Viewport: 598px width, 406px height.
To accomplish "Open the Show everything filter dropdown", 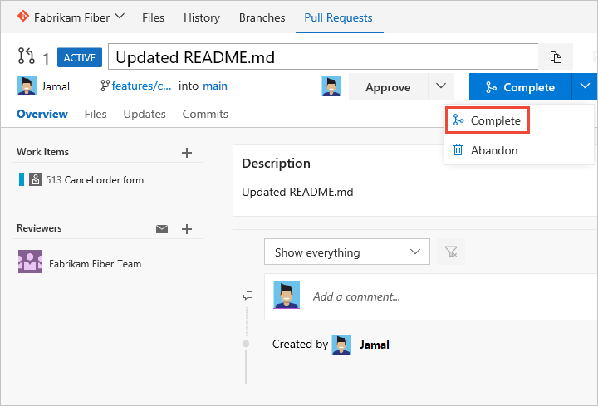I will (347, 252).
